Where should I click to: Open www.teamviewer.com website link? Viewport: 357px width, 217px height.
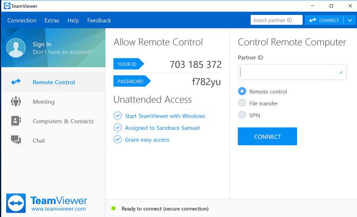coord(59,209)
